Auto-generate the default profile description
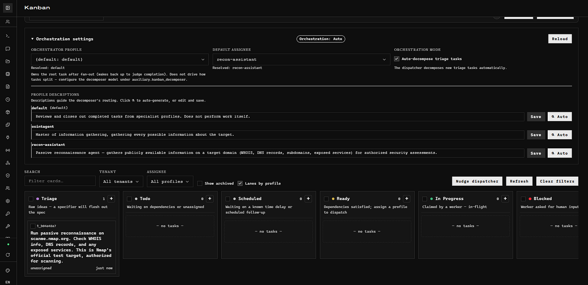The image size is (588, 285). coord(559,116)
